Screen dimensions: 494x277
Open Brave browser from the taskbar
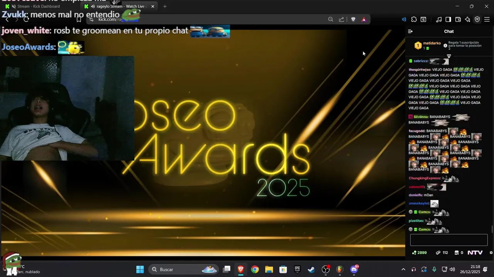point(241,269)
